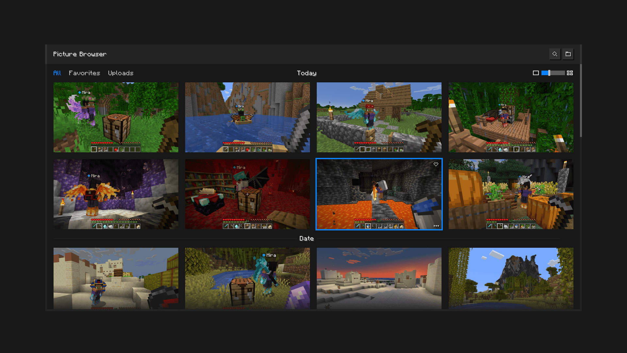Adjust the thumbnail size slider
The width and height of the screenshot is (627, 353).
pyautogui.click(x=549, y=73)
